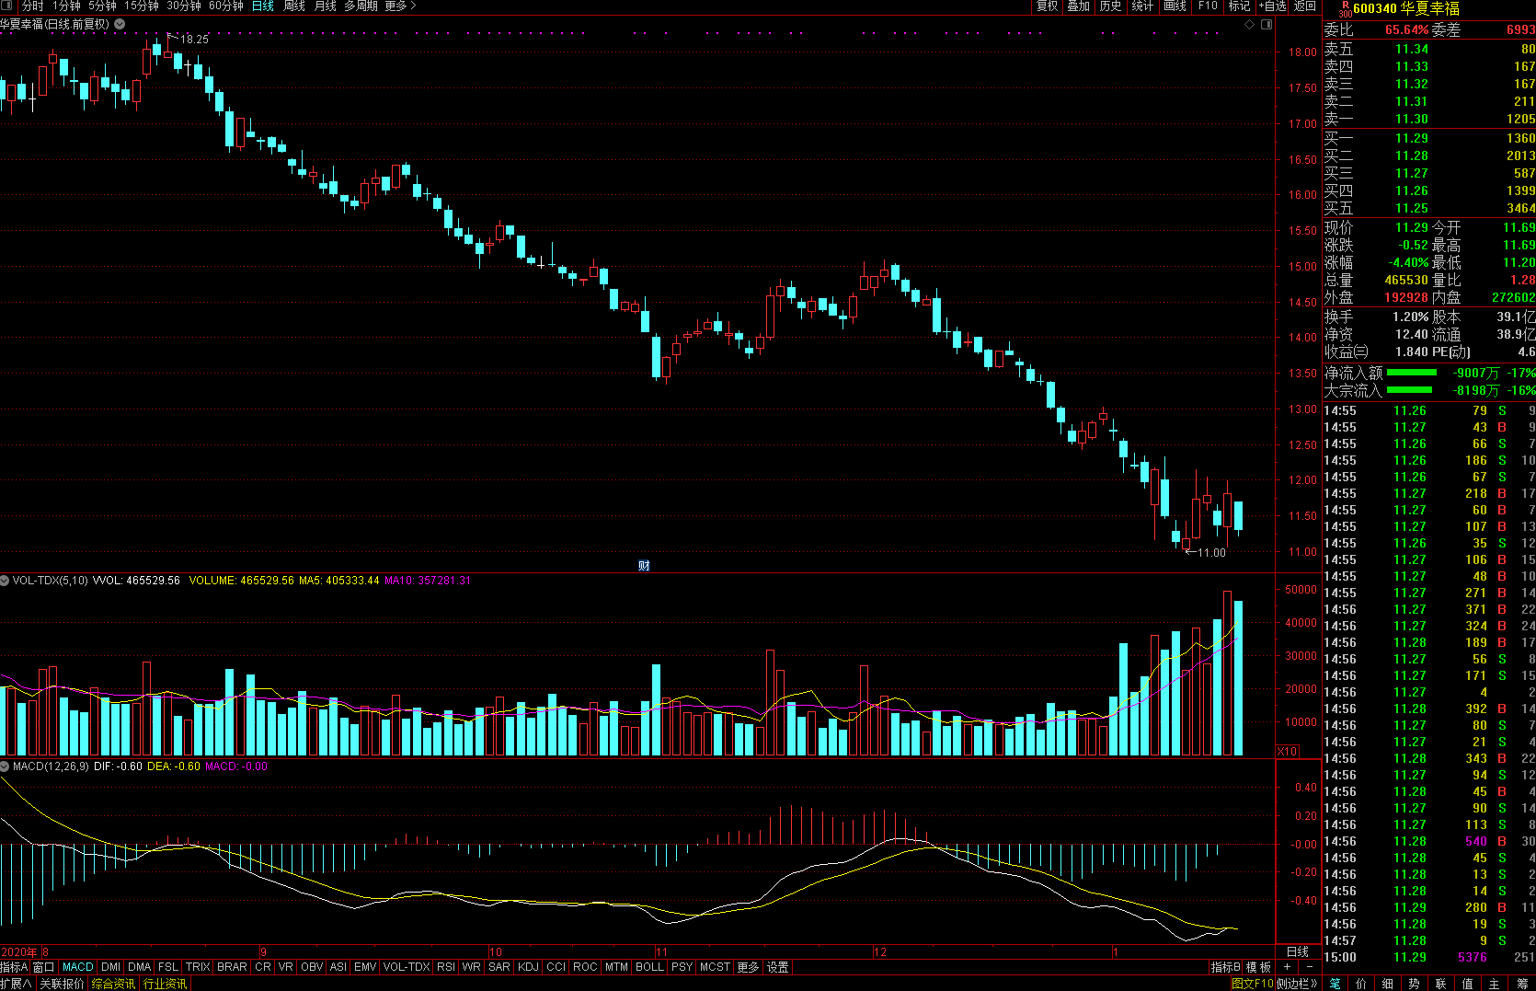Image resolution: width=1536 pixels, height=991 pixels.
Task: Click the R300 badge beside the stock code
Action: click(x=1345, y=9)
